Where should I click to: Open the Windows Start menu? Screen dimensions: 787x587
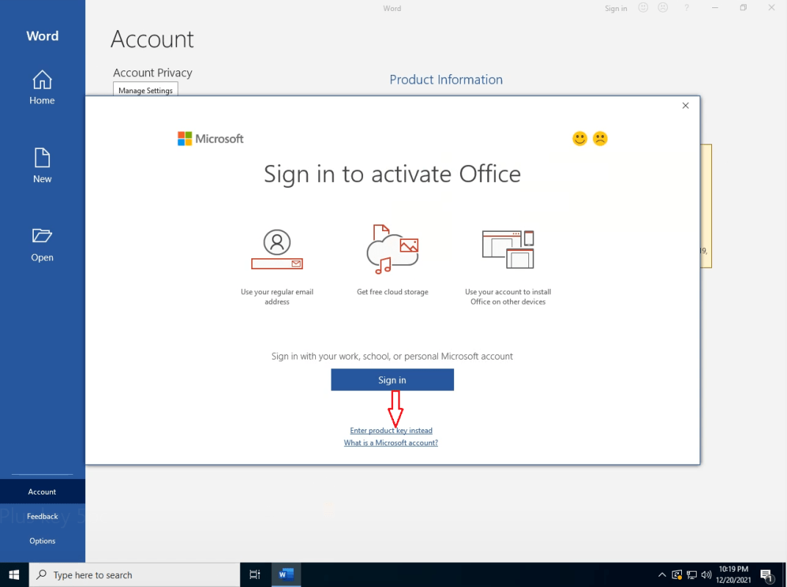(14, 575)
